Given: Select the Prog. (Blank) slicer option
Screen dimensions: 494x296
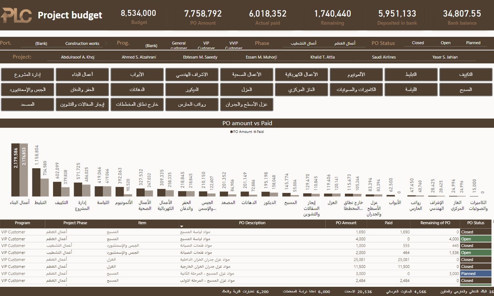Looking at the screenshot, I should pos(151,46).
